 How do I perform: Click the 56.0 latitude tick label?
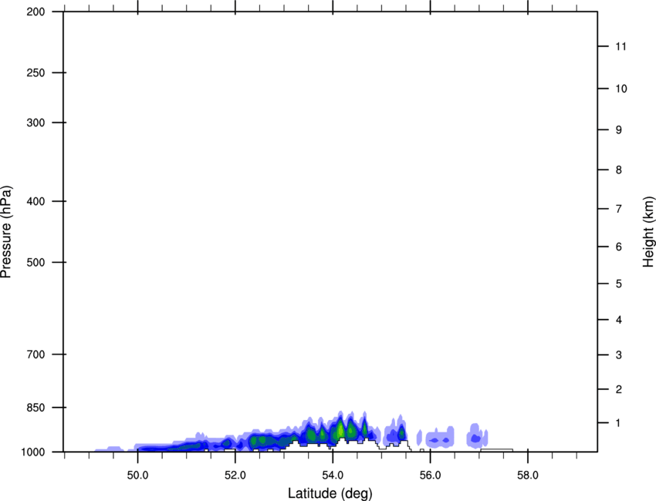tap(430, 476)
